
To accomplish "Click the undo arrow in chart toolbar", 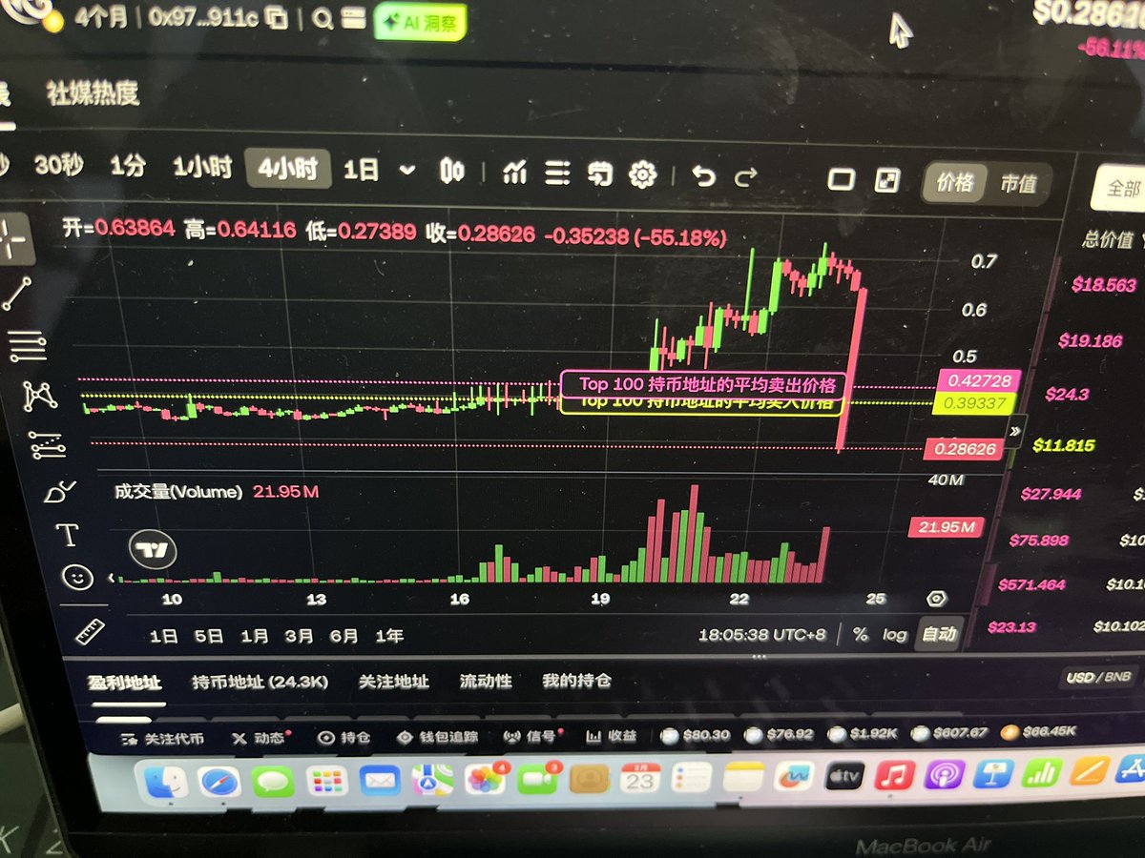I will 703,175.
